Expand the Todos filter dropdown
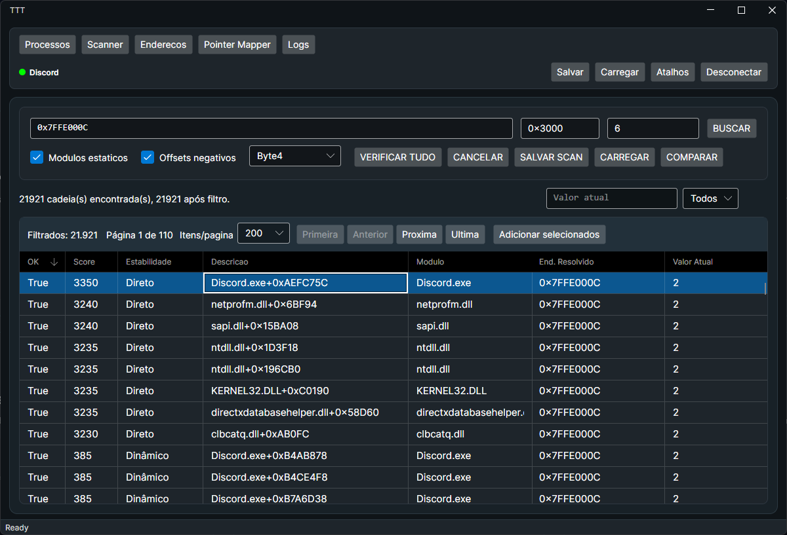The width and height of the screenshot is (787, 535). tap(710, 198)
